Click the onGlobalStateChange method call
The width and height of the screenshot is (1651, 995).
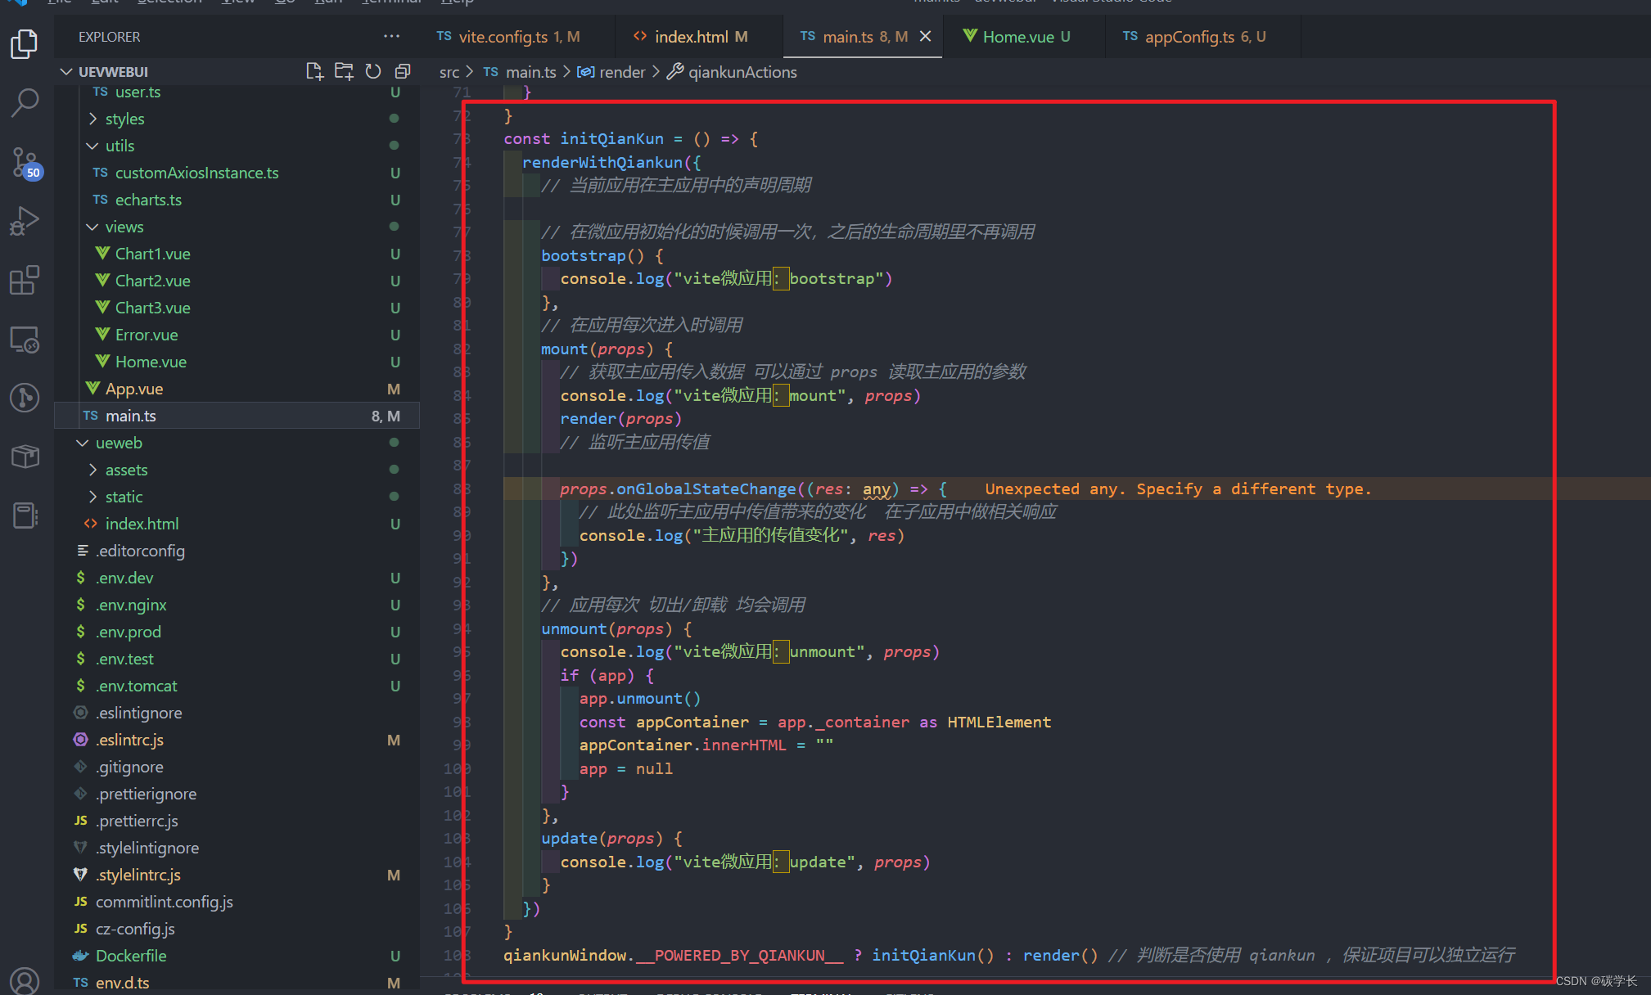click(x=706, y=488)
